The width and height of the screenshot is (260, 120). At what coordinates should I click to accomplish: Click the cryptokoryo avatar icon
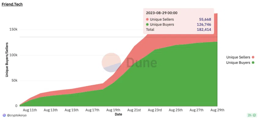4,115
